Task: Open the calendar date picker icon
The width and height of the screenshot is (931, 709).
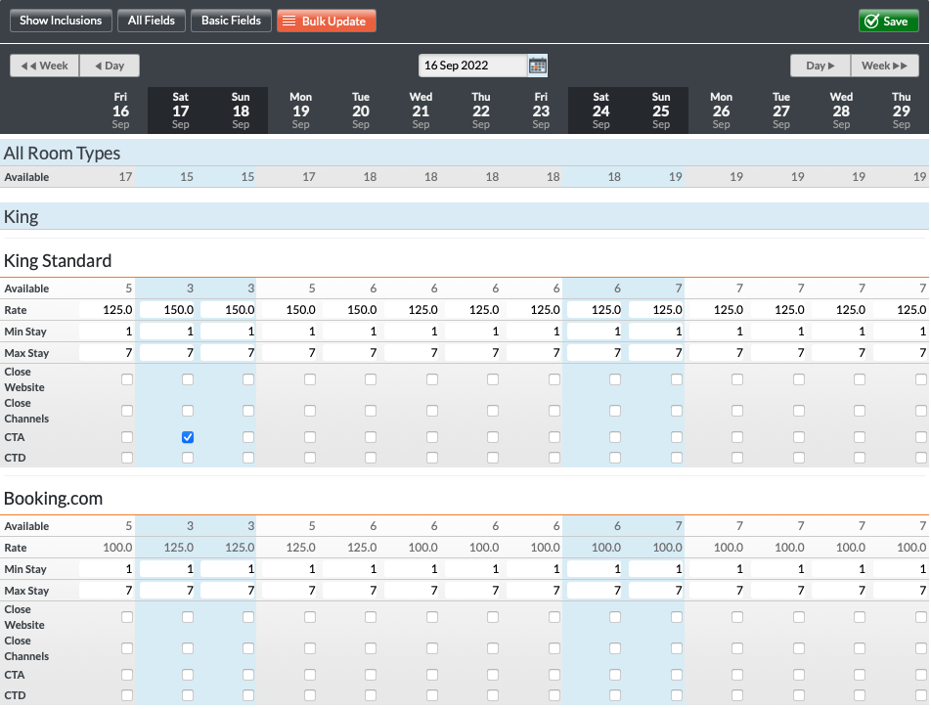Action: point(537,66)
